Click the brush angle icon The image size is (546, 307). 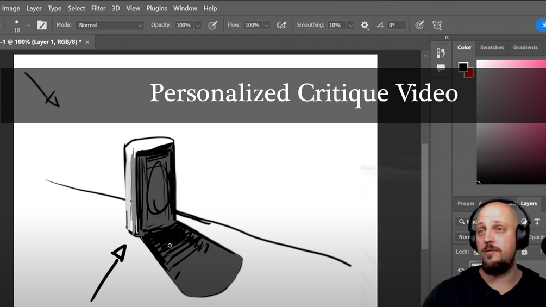tap(380, 25)
